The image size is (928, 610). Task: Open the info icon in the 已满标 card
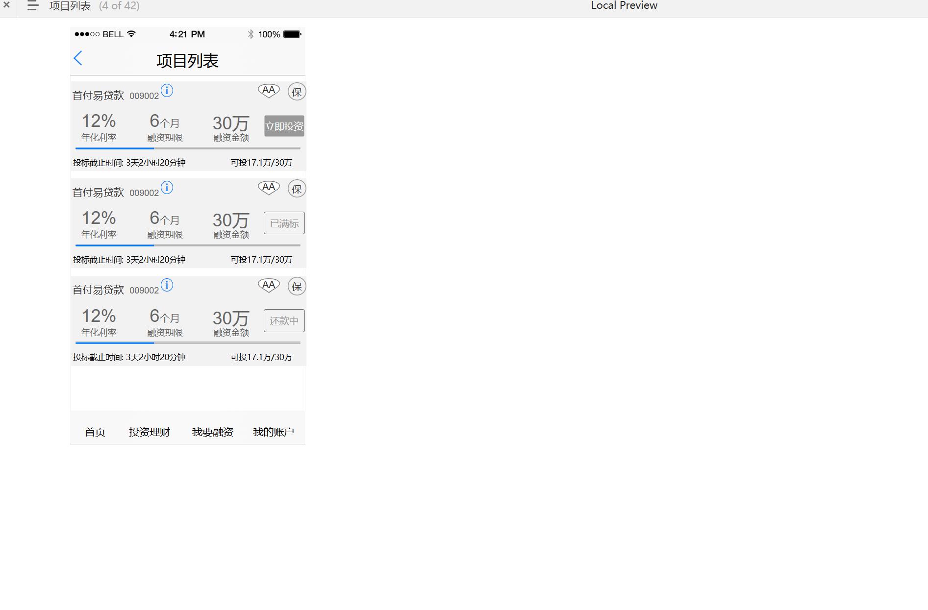tap(167, 188)
